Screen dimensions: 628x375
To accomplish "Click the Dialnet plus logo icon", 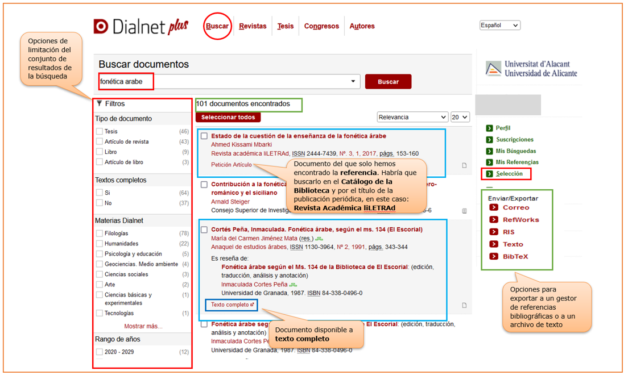I will pos(101,26).
